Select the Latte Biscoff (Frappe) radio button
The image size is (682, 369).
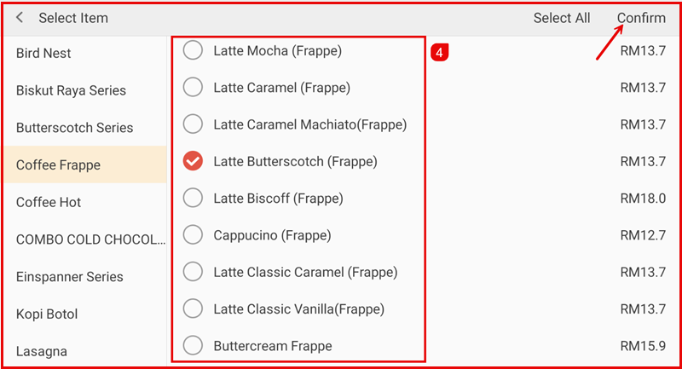click(x=194, y=198)
